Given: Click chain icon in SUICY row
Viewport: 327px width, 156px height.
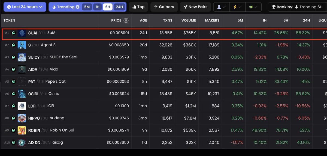Looking at the screenshot, I should point(14,57).
